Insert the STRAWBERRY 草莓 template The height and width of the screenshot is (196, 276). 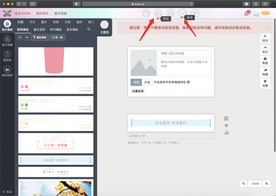pos(56,86)
